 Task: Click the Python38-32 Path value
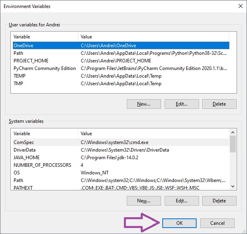[x=153, y=53]
